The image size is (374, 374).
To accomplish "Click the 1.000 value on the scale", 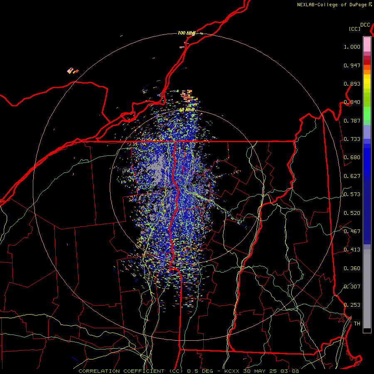I will [x=352, y=47].
